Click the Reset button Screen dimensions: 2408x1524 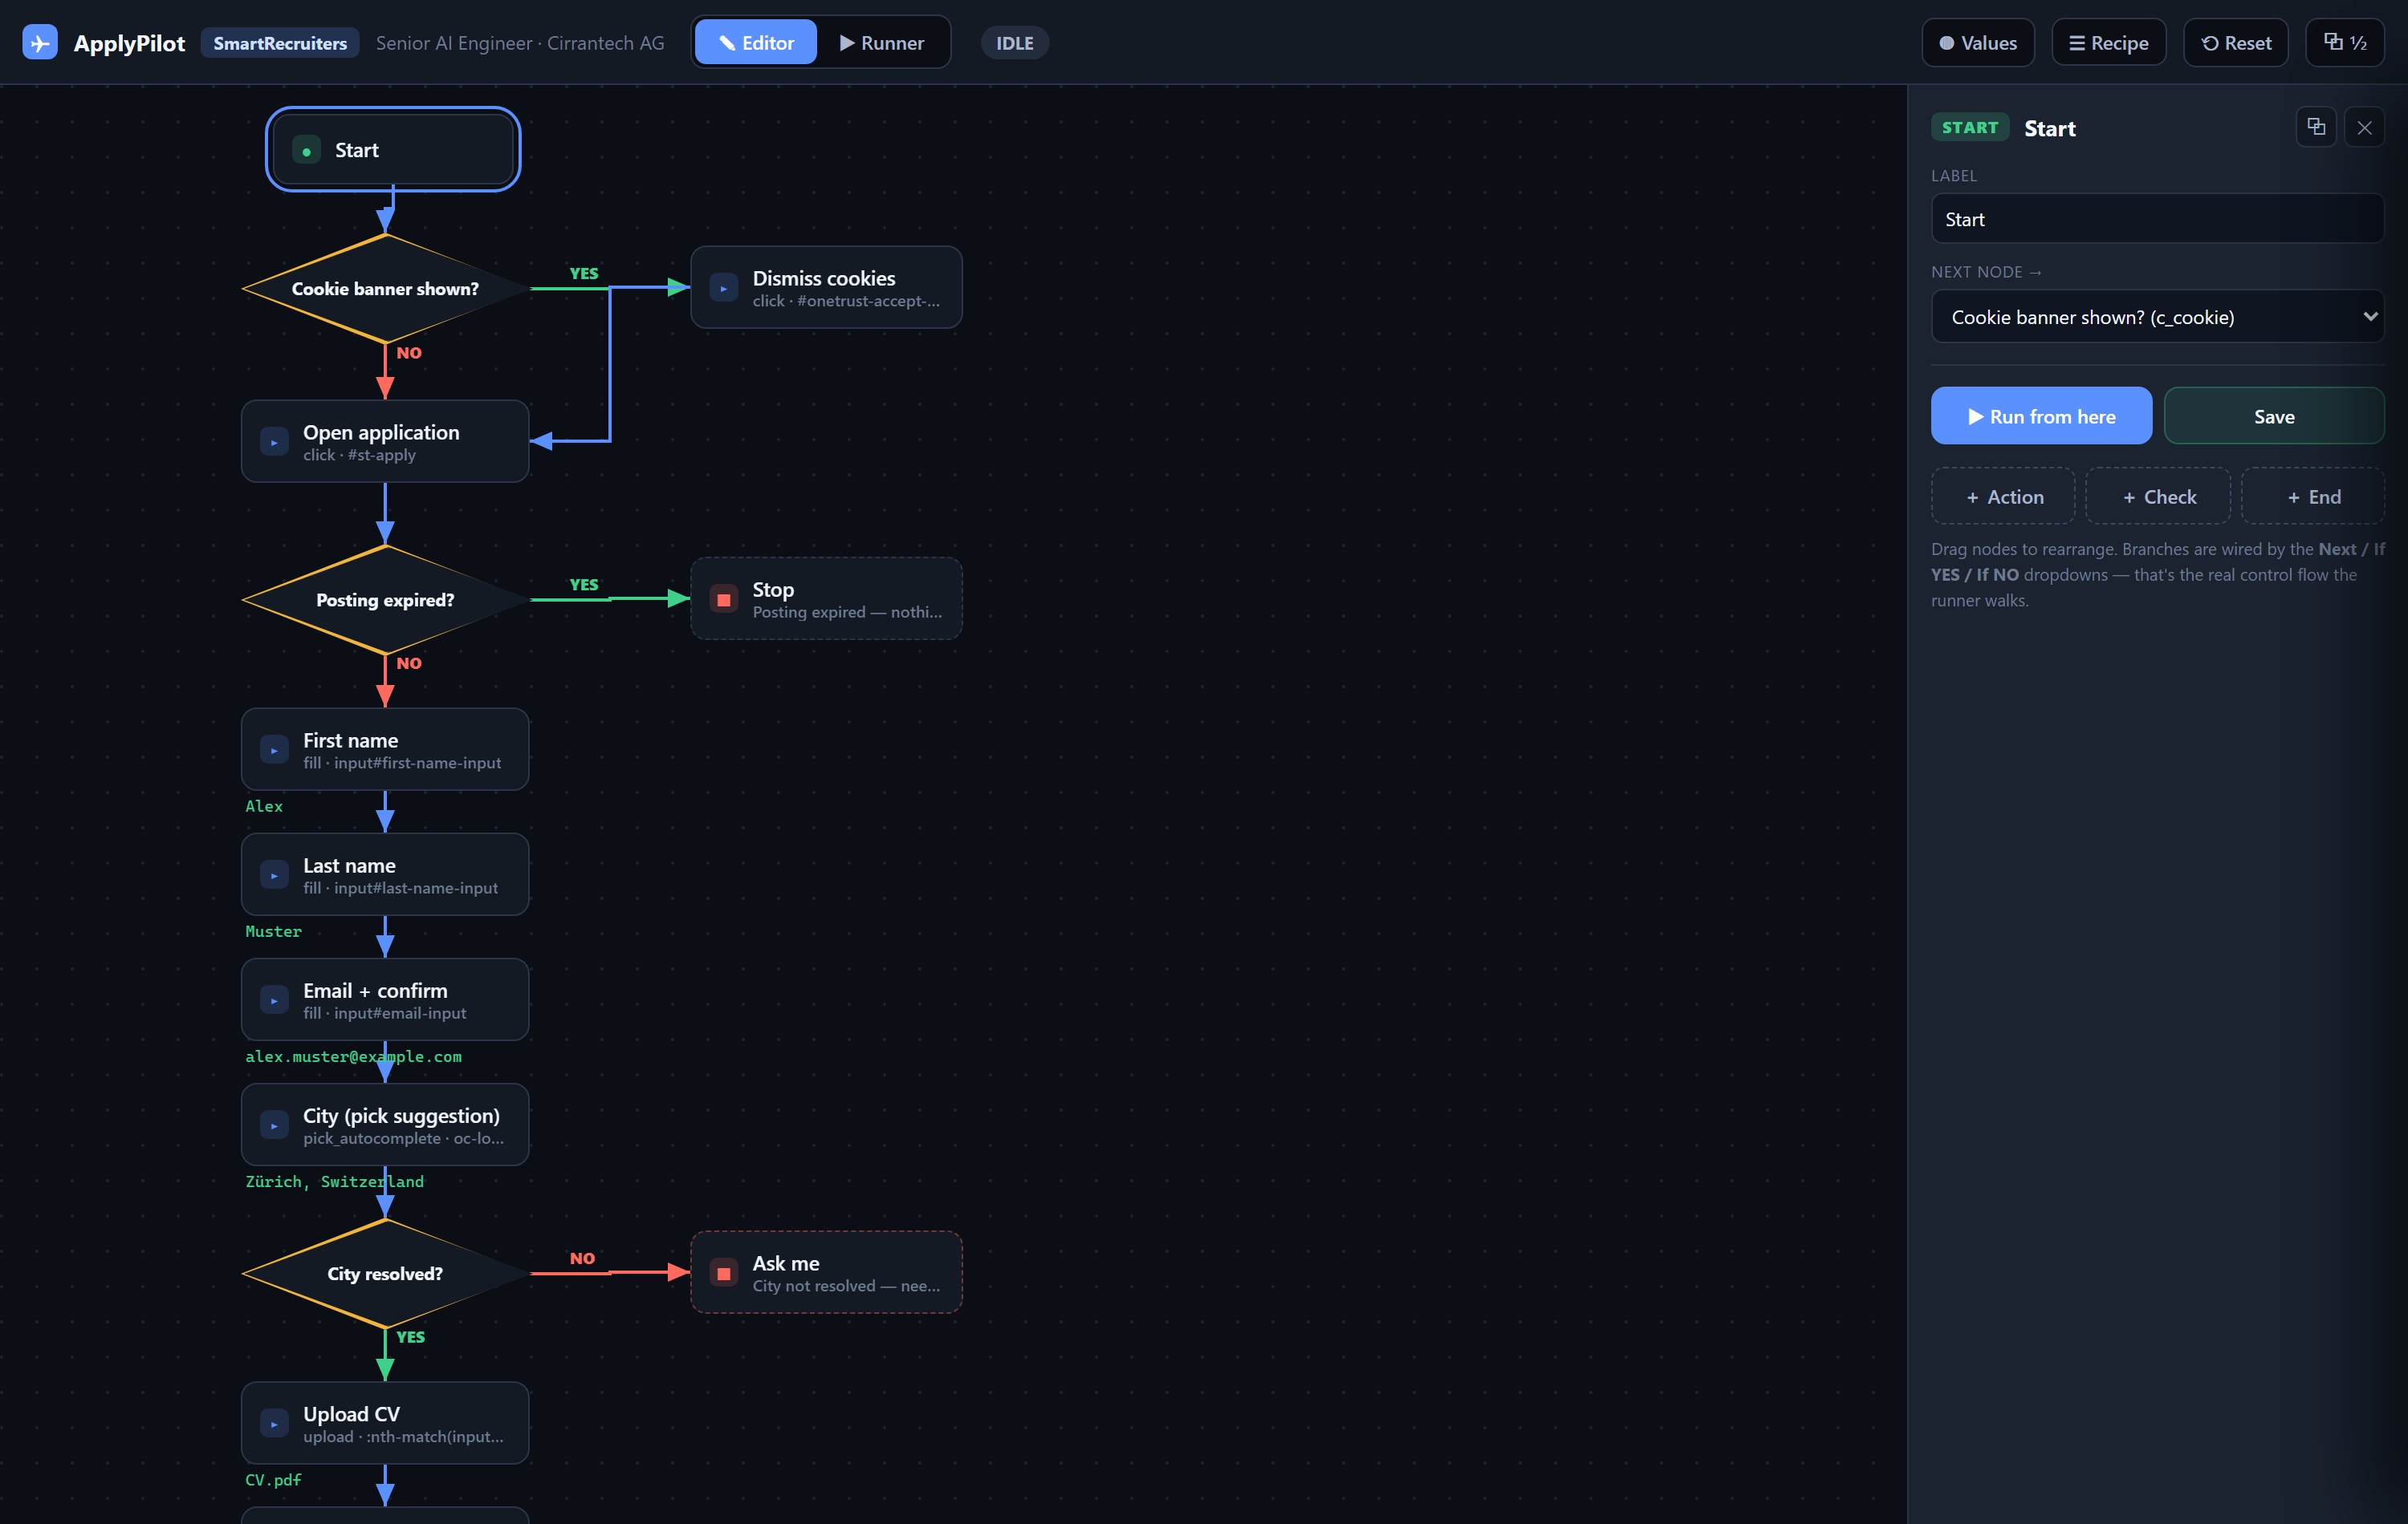pyautogui.click(x=2236, y=43)
